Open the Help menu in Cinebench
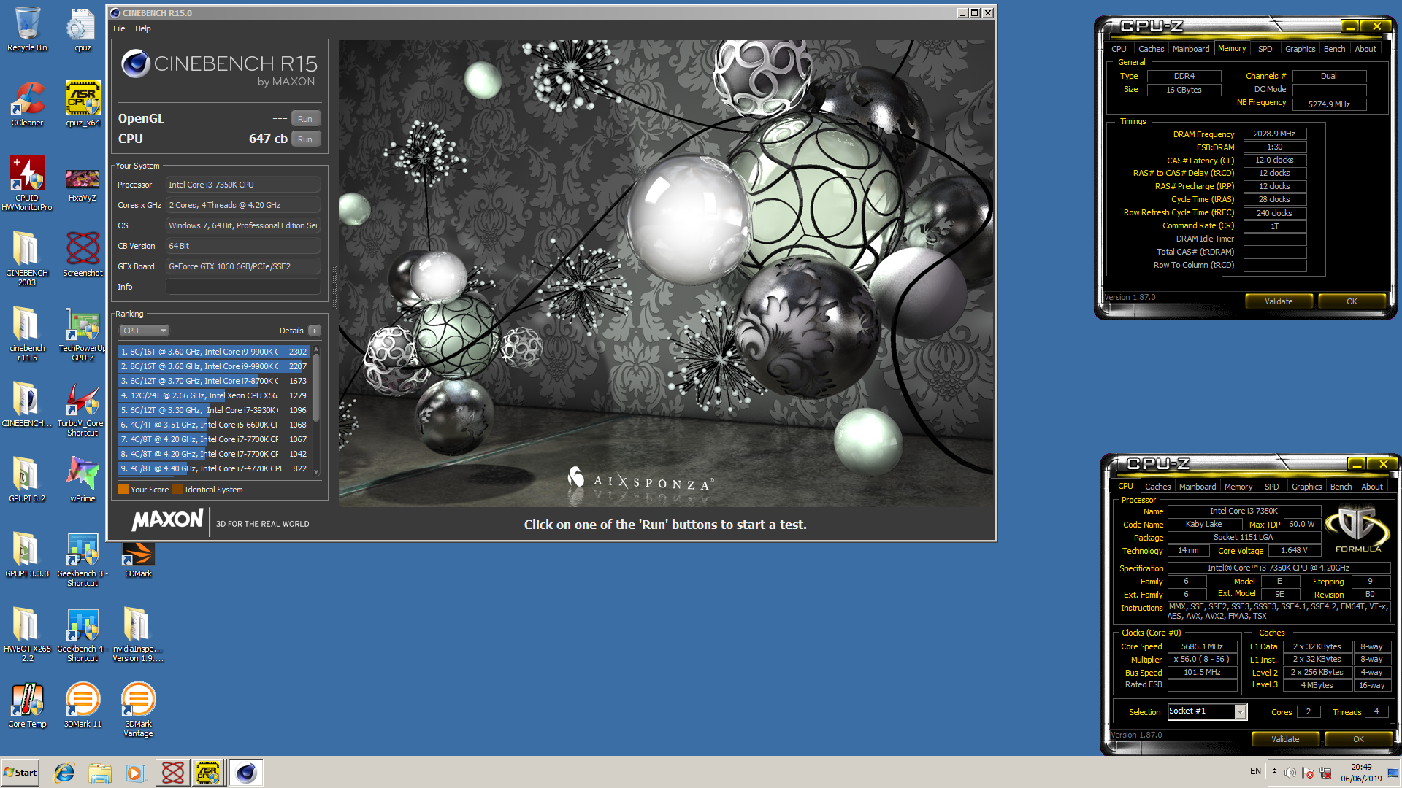 [142, 28]
